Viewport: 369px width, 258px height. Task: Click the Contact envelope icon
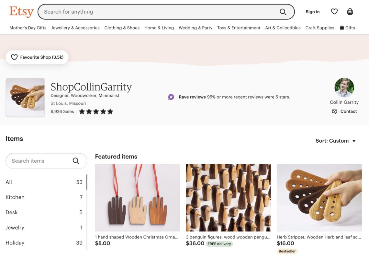(x=334, y=111)
